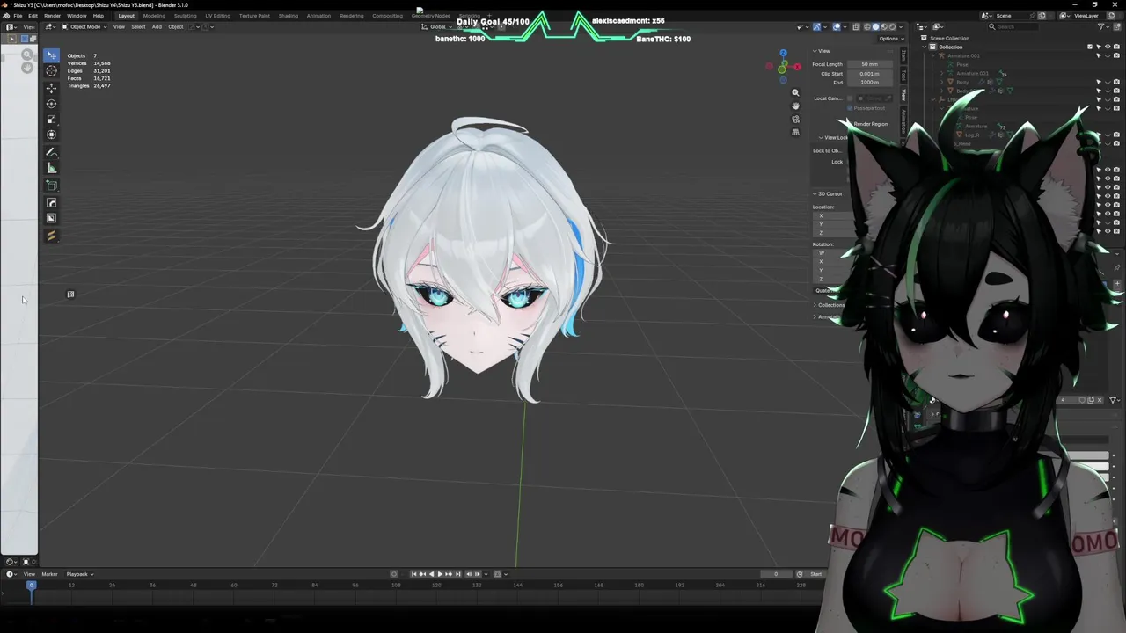Open the timeline Marker menu
1126x633 pixels.
point(49,574)
